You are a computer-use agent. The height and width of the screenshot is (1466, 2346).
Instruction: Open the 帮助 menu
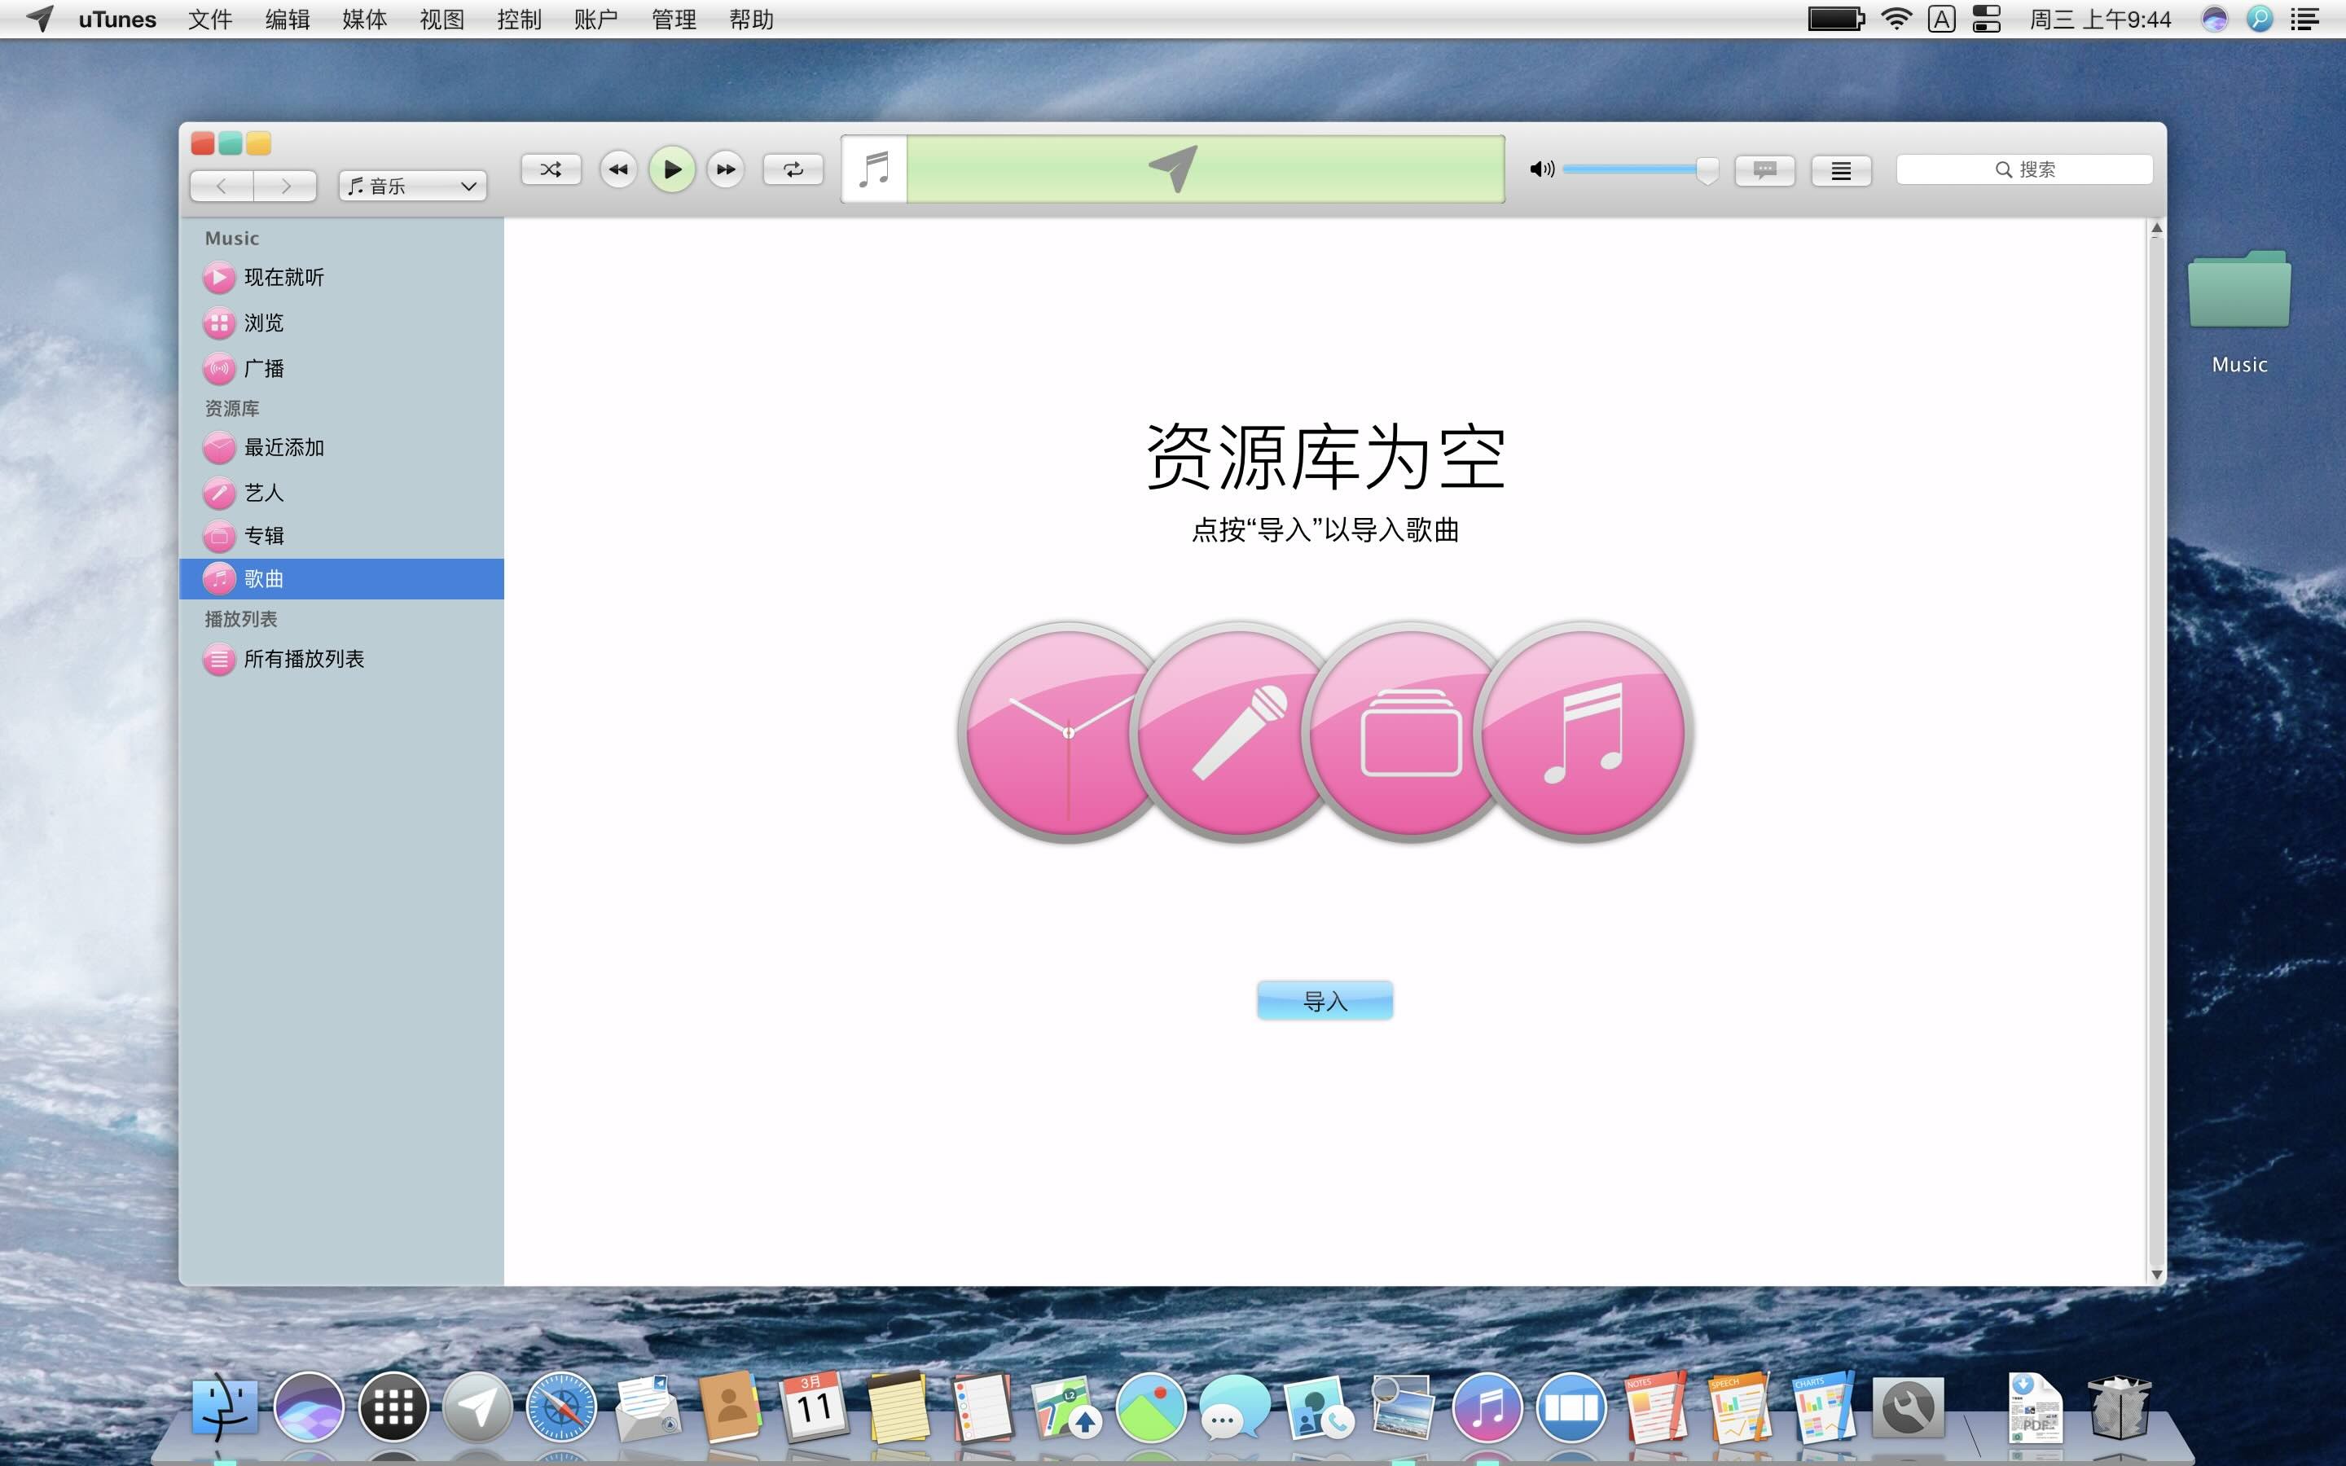point(751,20)
